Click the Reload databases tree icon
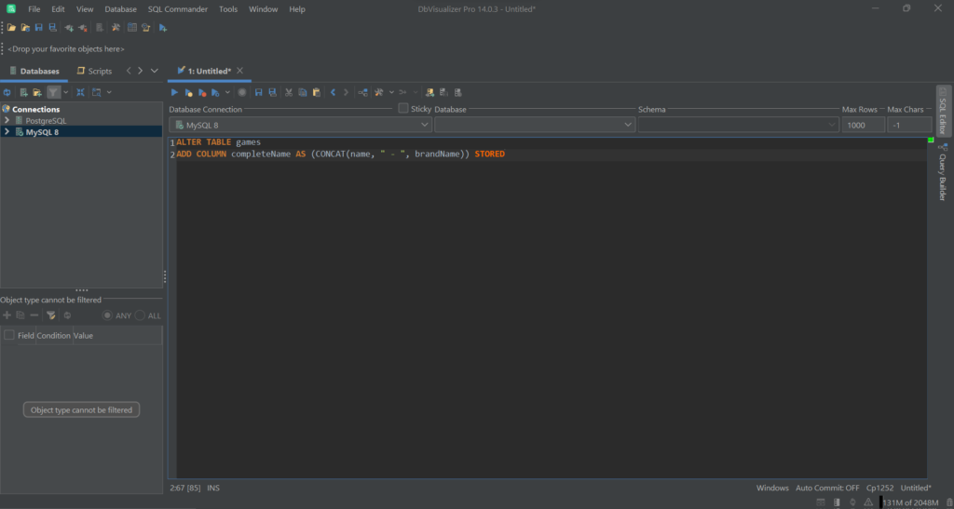Viewport: 954px width, 509px height. pos(7,92)
